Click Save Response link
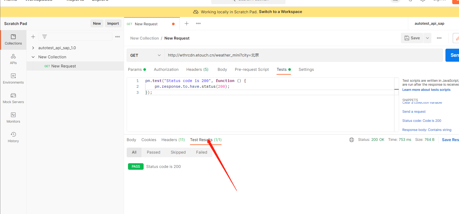 tap(450, 140)
